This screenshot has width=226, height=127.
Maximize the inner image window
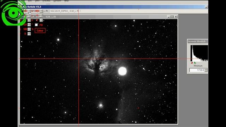click(172, 17)
